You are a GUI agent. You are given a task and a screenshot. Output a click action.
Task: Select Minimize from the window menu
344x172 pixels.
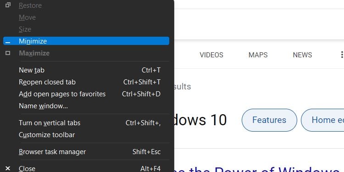click(x=86, y=41)
